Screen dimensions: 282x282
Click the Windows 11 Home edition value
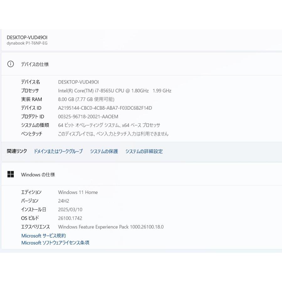click(x=78, y=192)
